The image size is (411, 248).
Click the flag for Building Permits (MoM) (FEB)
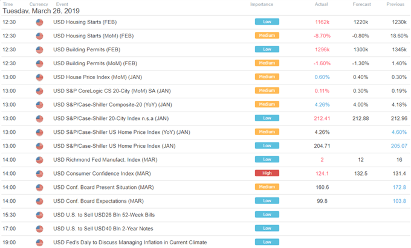[x=39, y=63]
